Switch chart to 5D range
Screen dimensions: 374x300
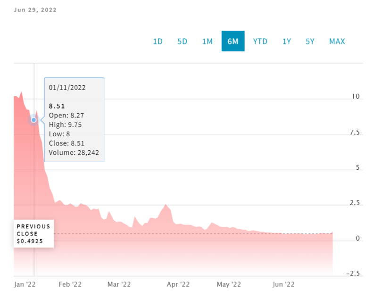[x=182, y=42]
